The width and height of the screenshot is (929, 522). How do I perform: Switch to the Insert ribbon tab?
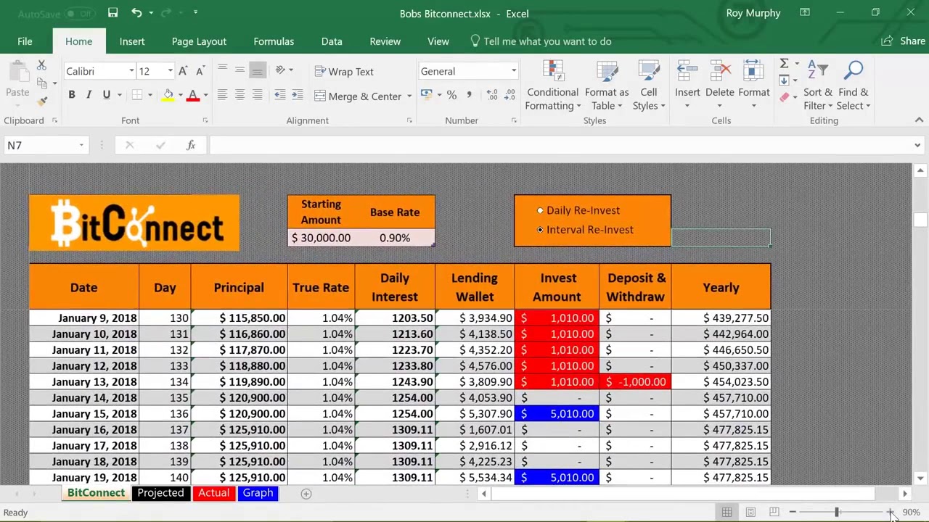pos(132,41)
